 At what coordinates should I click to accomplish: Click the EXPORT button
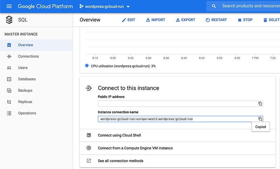(185, 20)
